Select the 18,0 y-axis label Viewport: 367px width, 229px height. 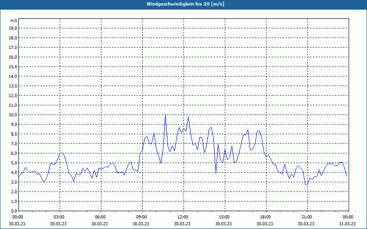(x=13, y=38)
